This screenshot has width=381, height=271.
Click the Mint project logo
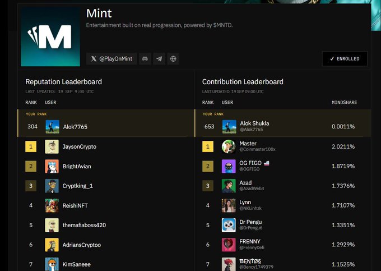[50, 36]
